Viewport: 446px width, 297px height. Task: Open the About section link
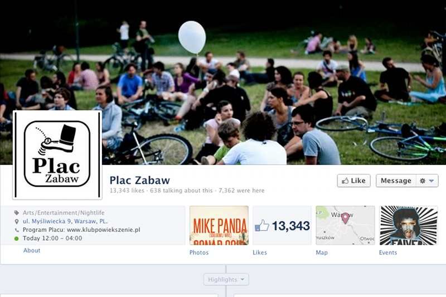(x=32, y=250)
